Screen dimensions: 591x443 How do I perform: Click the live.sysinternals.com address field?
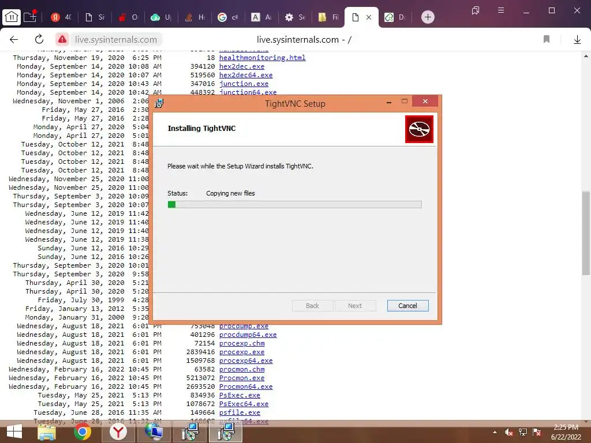(x=115, y=39)
